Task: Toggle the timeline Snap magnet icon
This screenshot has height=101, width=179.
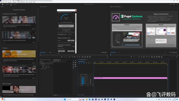Action: pos(82,63)
